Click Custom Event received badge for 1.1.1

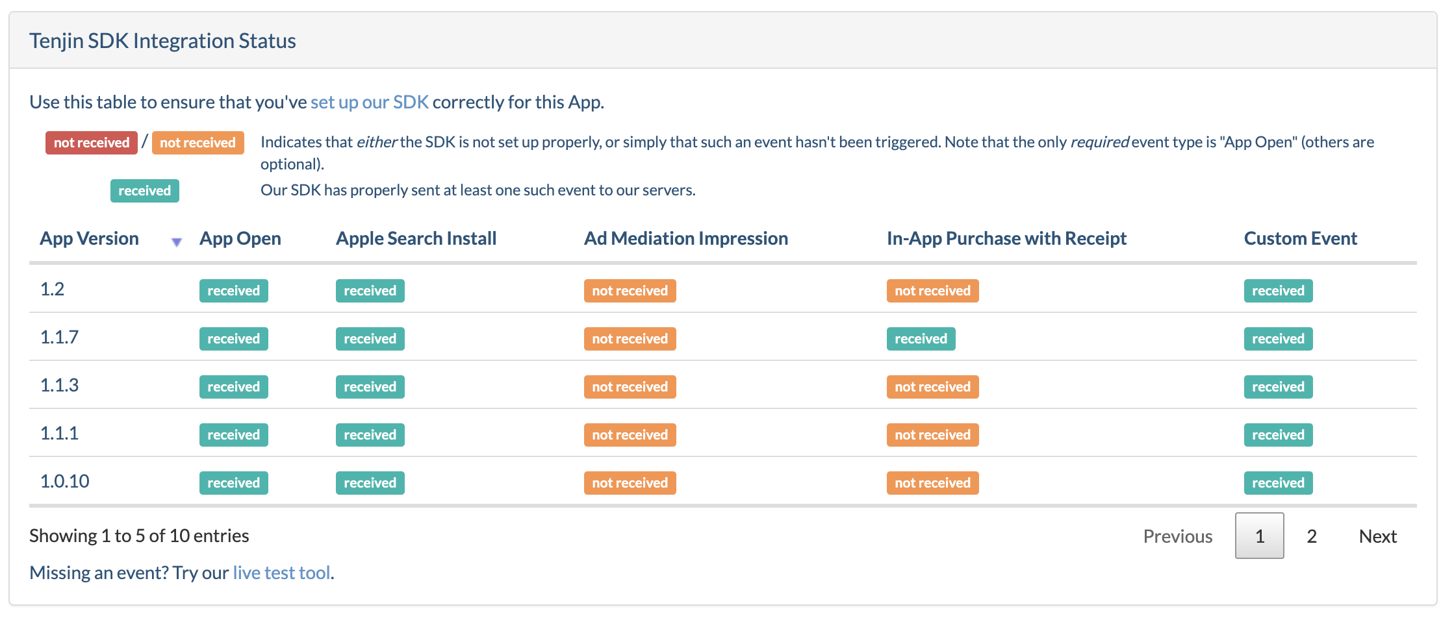coord(1279,435)
